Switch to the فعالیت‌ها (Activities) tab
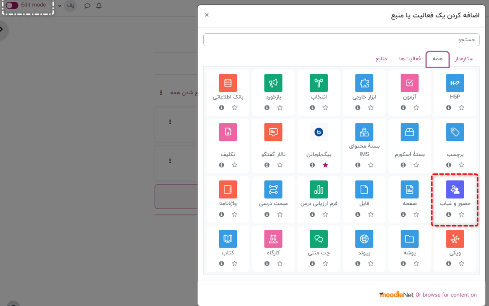489x306 pixels. (410, 59)
